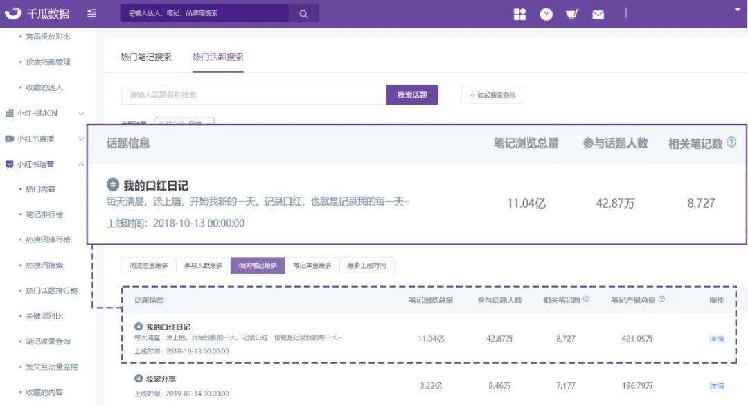Click the sidebar collapse icon beside the logo

pos(92,14)
